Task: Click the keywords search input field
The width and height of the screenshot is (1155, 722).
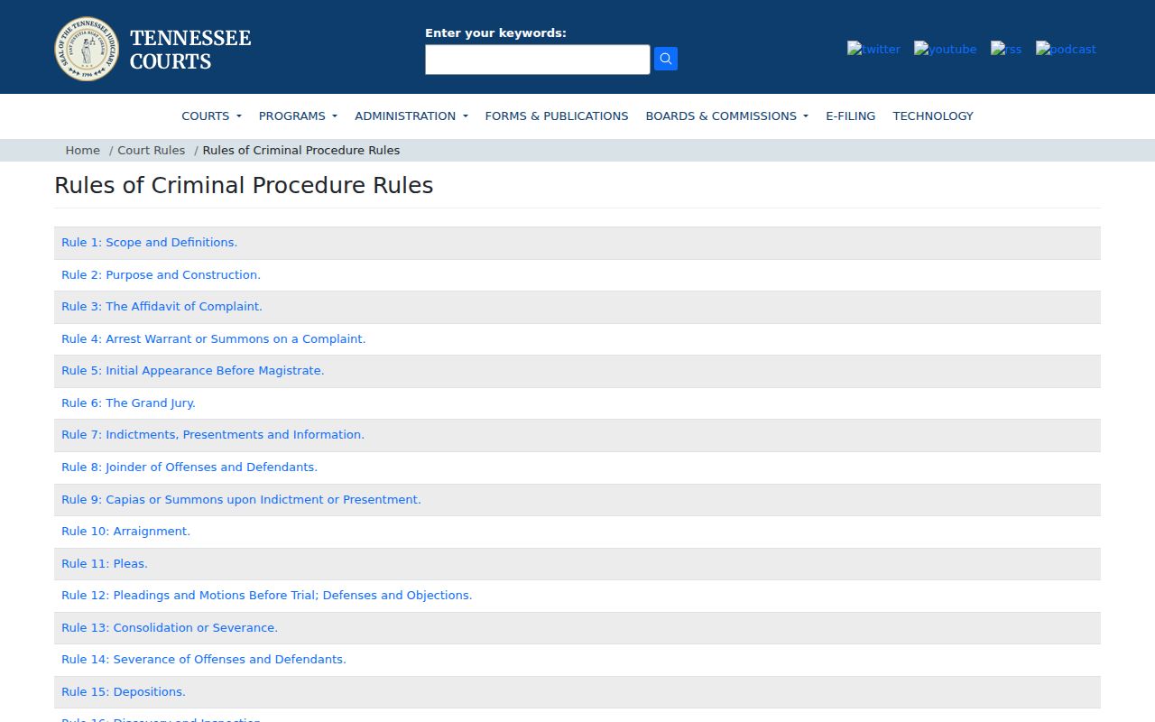Action: click(538, 60)
